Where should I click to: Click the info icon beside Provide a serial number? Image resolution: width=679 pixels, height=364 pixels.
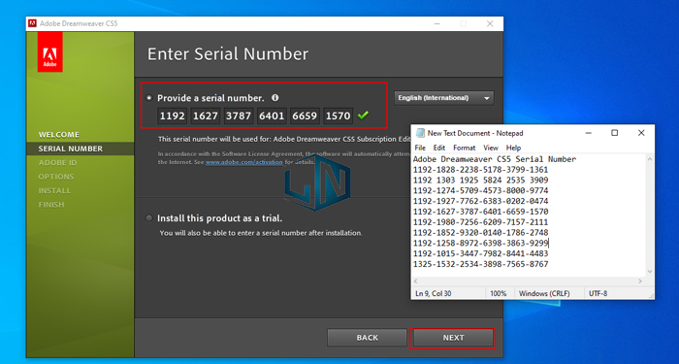[275, 98]
